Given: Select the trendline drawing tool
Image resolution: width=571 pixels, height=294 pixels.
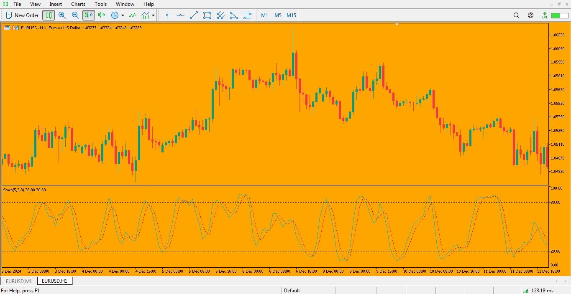Looking at the screenshot, I should click(193, 15).
